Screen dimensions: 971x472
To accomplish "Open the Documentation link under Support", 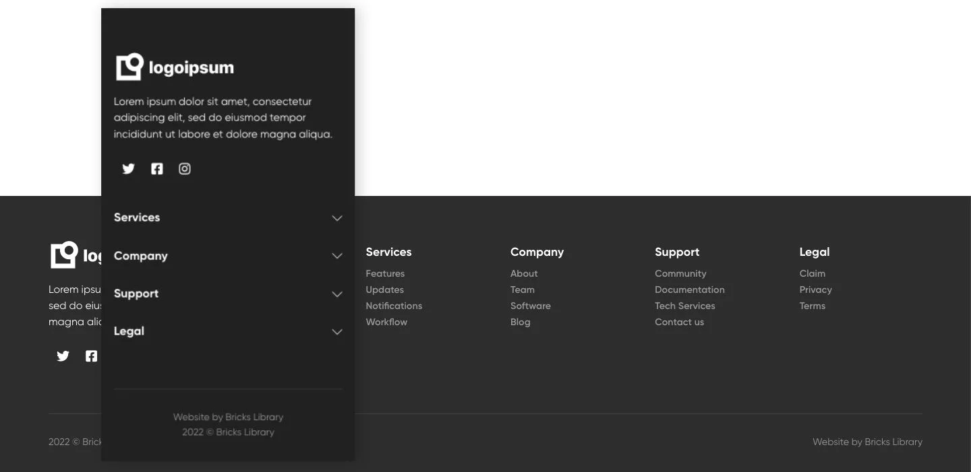I will point(689,290).
